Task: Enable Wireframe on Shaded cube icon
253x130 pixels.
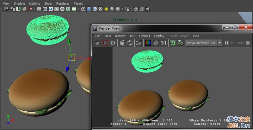Action: pyautogui.click(x=95, y=9)
